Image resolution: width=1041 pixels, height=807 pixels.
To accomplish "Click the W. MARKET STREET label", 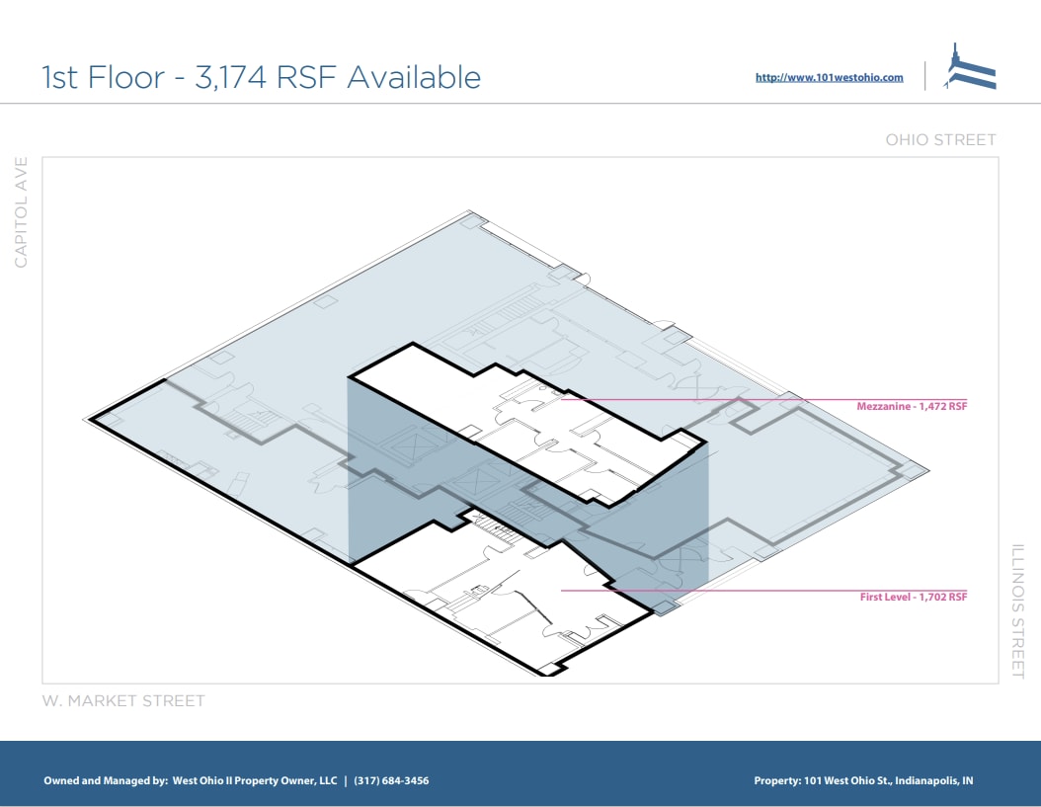I will tap(123, 700).
